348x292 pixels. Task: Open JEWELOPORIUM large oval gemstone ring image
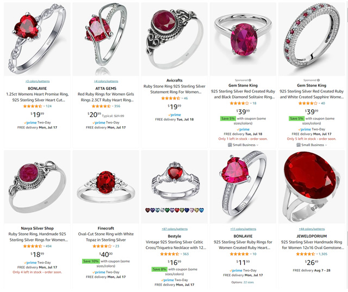(312, 187)
